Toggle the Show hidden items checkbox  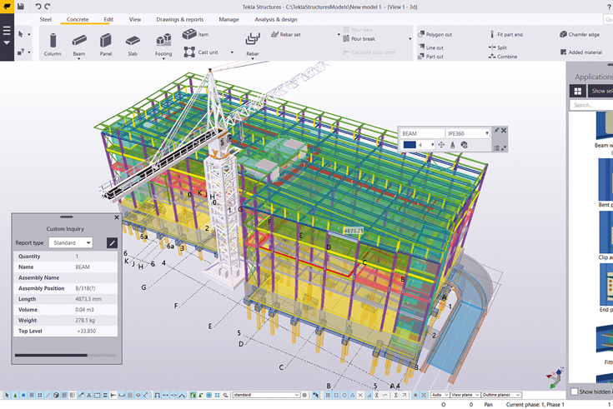click(575, 392)
